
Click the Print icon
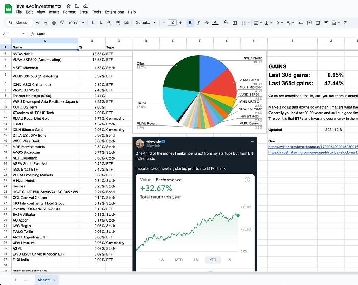tap(54, 23)
